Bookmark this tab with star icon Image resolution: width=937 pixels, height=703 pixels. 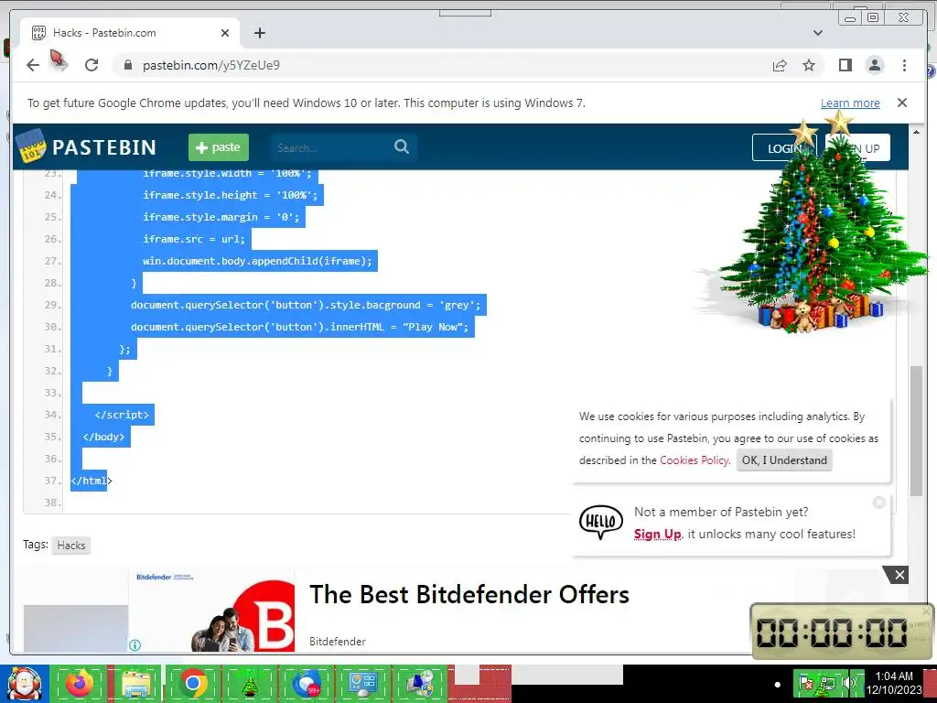pos(809,65)
